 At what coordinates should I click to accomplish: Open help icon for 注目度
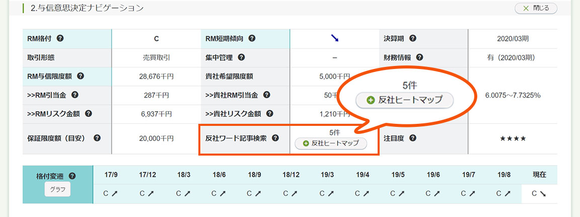click(x=412, y=138)
